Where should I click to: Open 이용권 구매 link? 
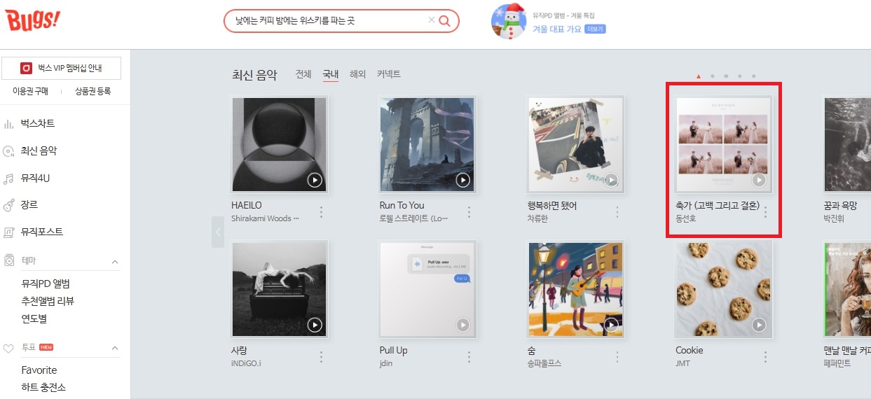pos(30,91)
